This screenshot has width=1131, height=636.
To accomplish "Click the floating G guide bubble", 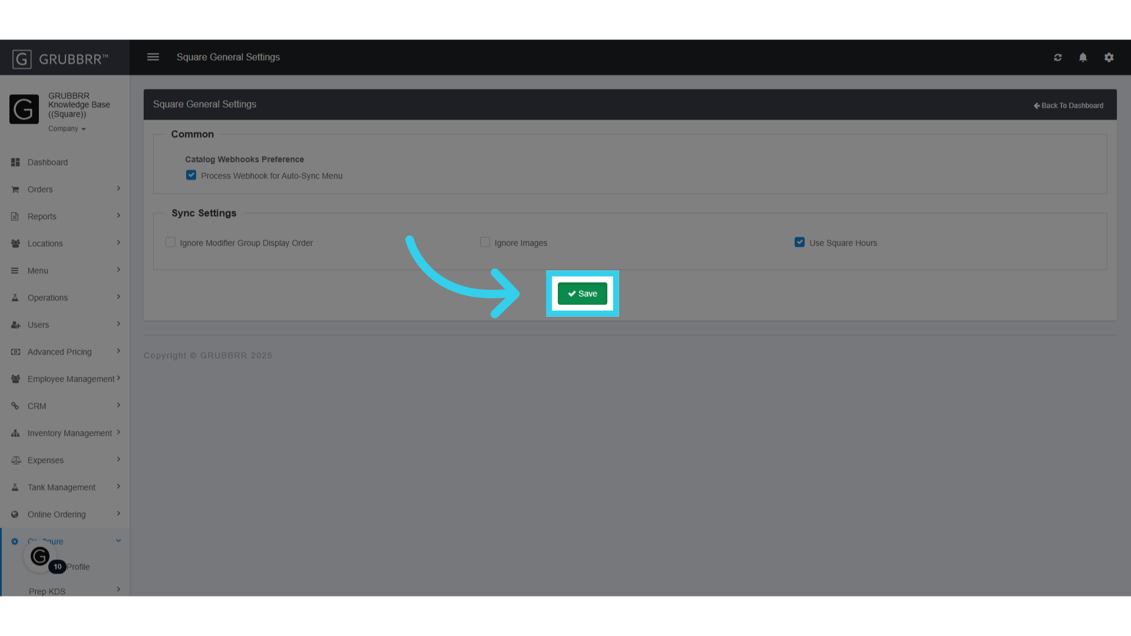I will tap(40, 556).
